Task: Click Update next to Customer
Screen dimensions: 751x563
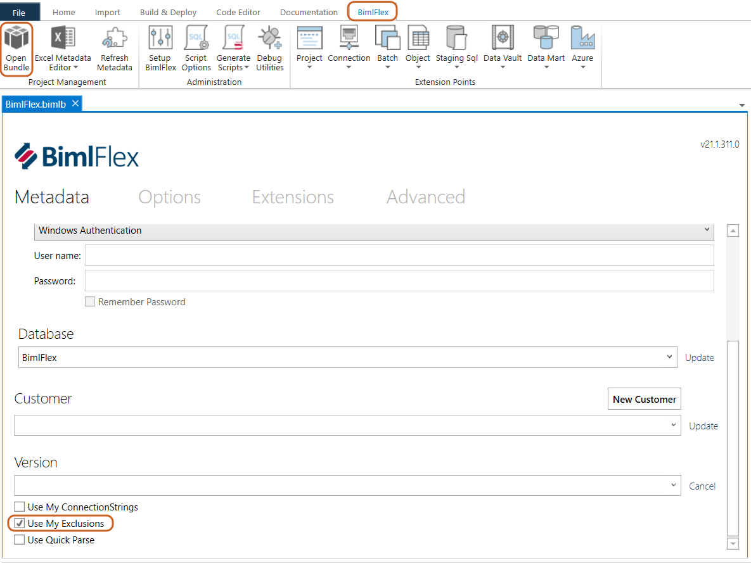Action: tap(703, 426)
